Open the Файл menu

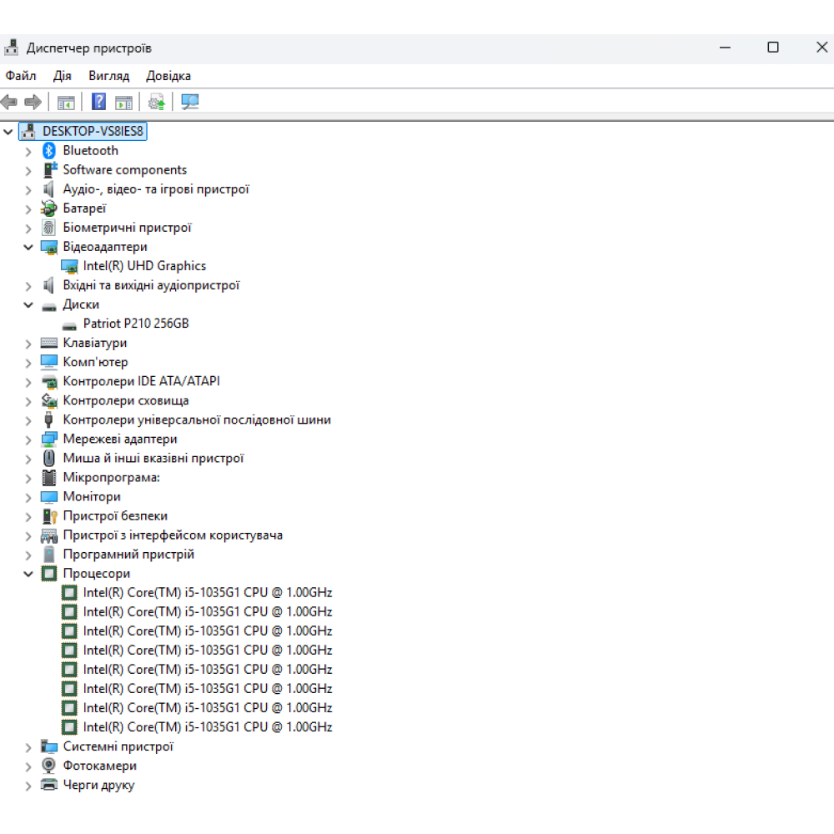pos(21,76)
